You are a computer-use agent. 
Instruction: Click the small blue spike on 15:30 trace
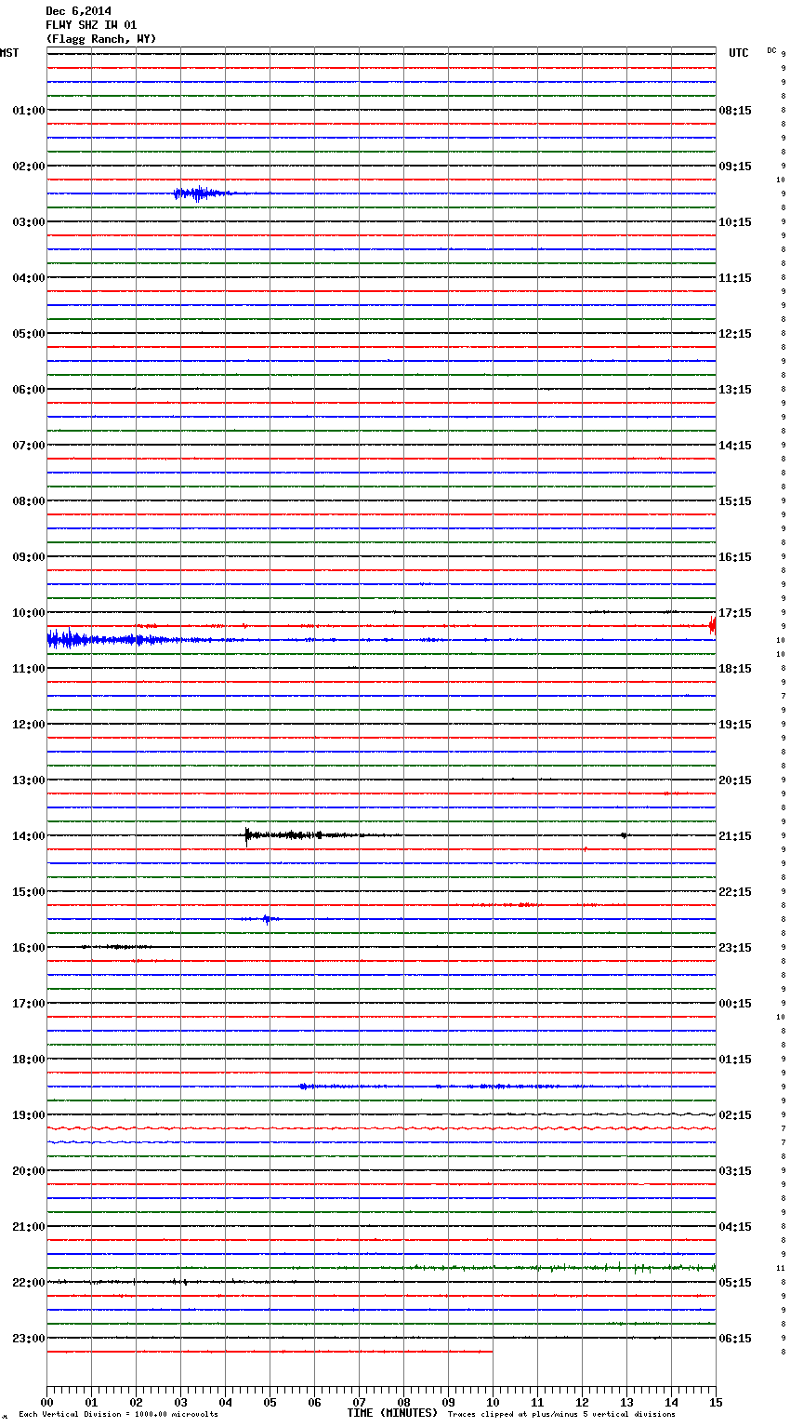(x=267, y=919)
